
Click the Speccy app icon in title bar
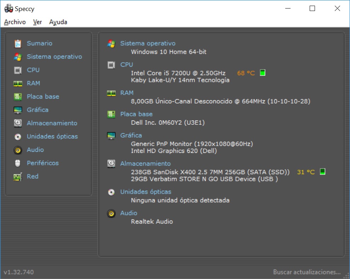coord(8,9)
